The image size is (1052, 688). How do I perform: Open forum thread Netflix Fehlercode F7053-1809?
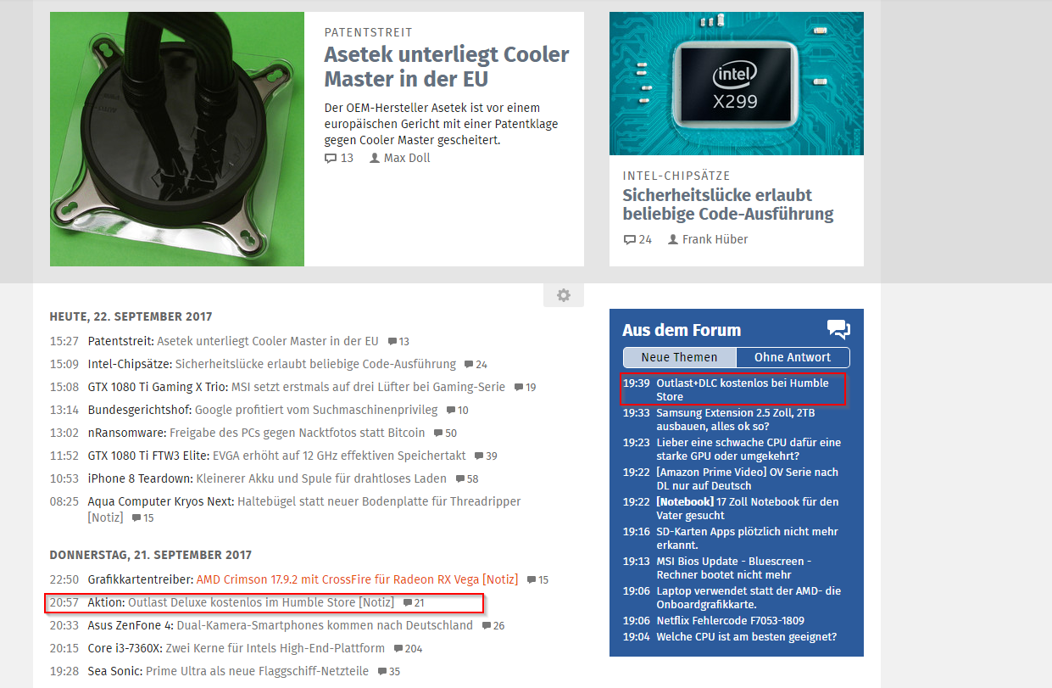[x=730, y=620]
